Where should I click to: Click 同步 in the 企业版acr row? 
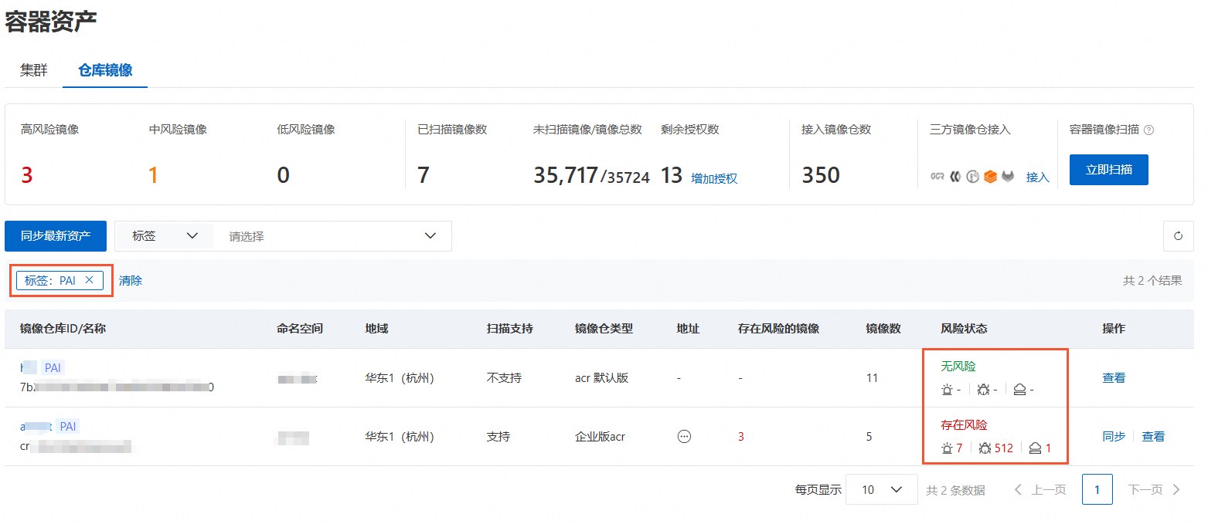pos(1114,436)
